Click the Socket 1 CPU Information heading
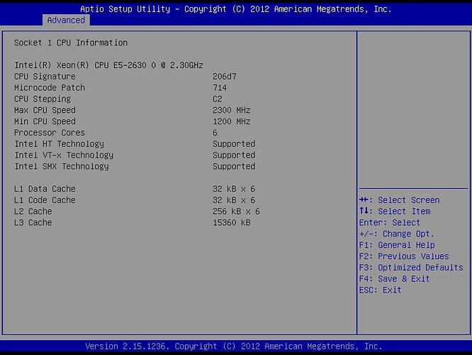 pos(71,43)
